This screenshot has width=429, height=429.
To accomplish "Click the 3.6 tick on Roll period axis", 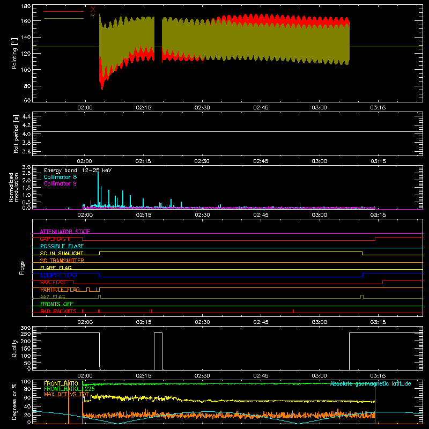I will (x=26, y=151).
